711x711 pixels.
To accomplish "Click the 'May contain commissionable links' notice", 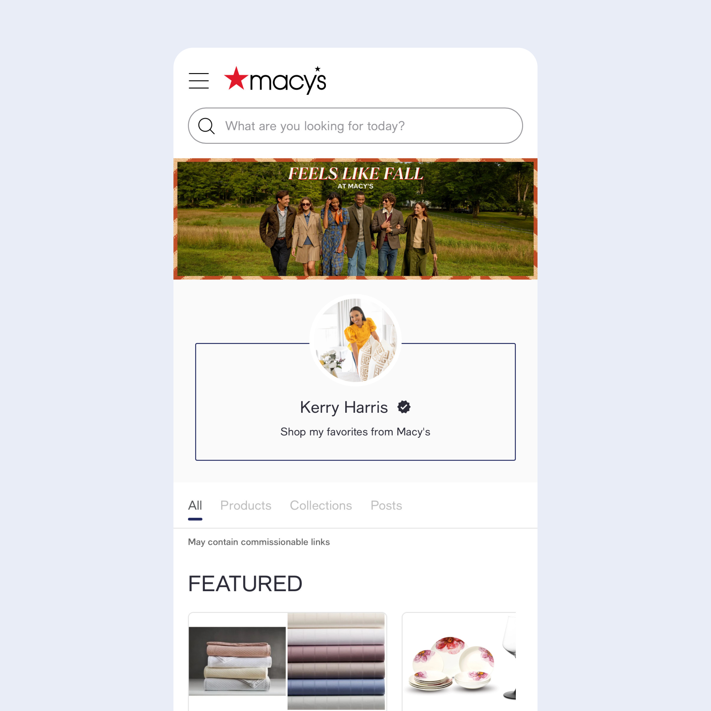I will click(x=259, y=542).
